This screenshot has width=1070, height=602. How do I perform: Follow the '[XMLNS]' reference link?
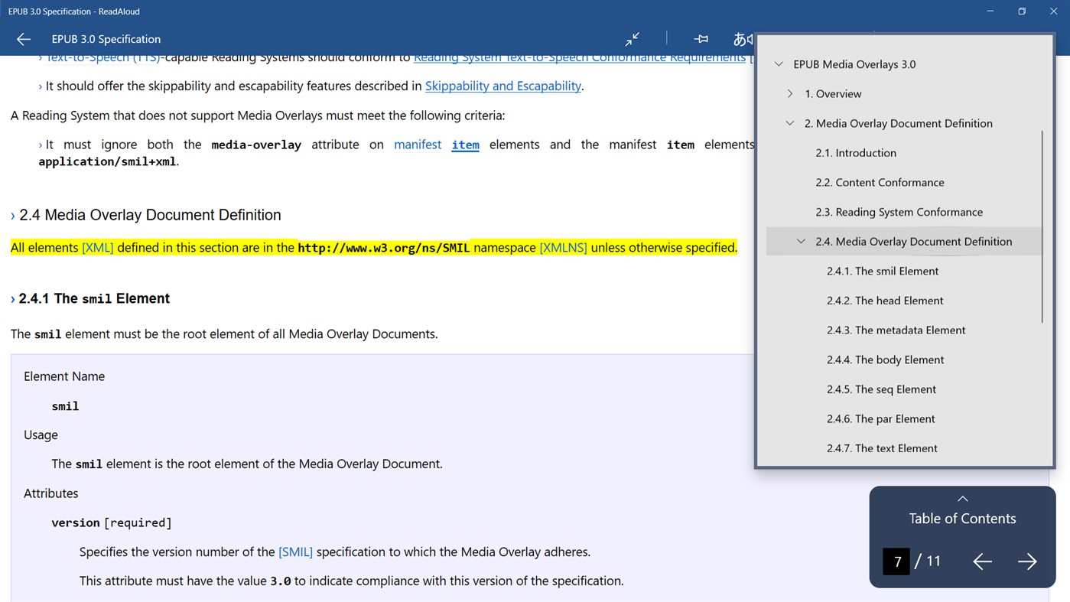click(x=564, y=247)
